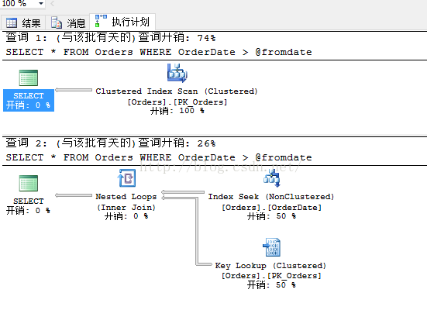Image resolution: width=427 pixels, height=317 pixels.
Task: Click the arrow from Key Lookup to Nested Loops
Action: [197, 232]
